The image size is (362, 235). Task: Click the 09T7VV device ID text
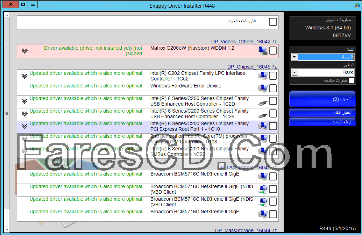(x=342, y=36)
